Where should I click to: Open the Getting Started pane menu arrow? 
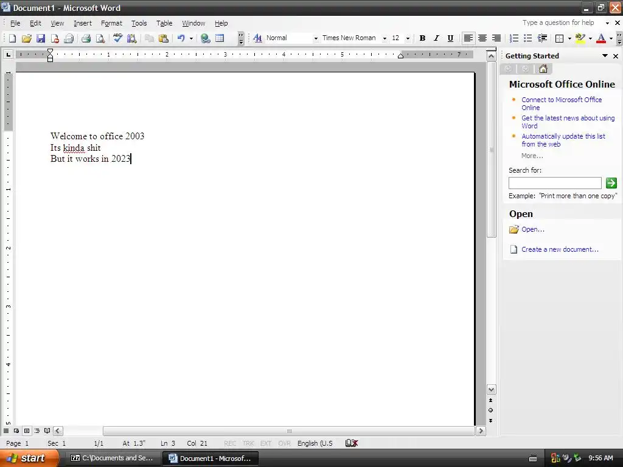tap(605, 56)
